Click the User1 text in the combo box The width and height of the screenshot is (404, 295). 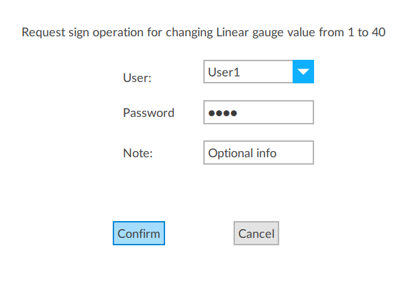[224, 72]
